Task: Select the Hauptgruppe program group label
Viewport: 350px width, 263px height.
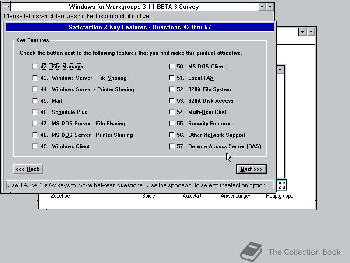Action: [x=280, y=196]
